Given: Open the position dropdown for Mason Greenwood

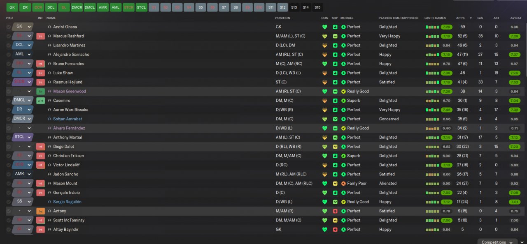Looking at the screenshot, I should pyautogui.click(x=23, y=91).
